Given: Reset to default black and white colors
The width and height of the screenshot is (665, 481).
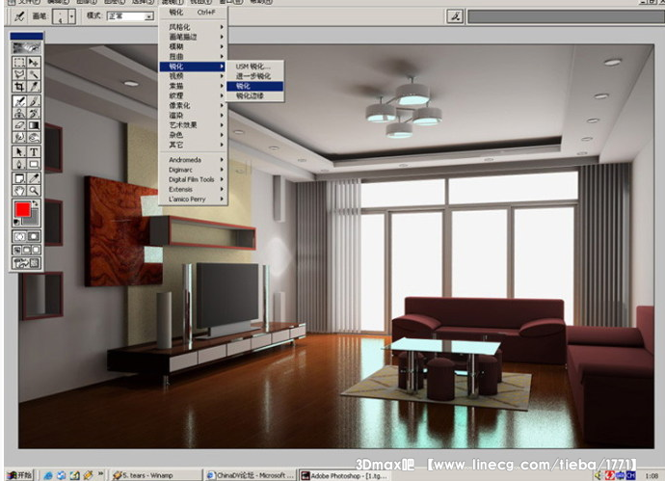Looking at the screenshot, I should coord(16,222).
